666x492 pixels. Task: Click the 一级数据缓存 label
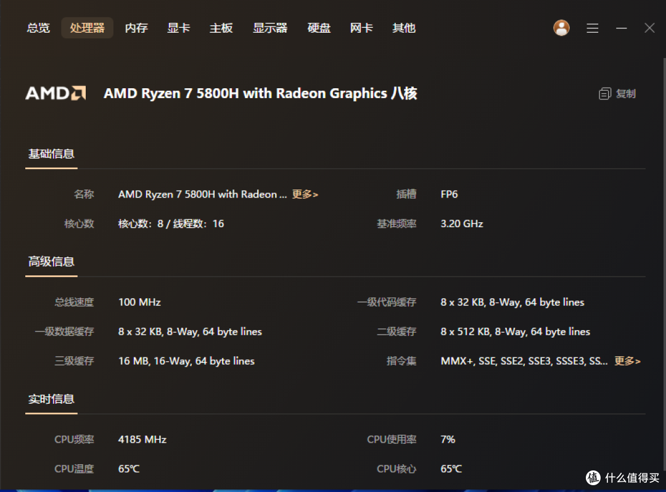pos(64,331)
